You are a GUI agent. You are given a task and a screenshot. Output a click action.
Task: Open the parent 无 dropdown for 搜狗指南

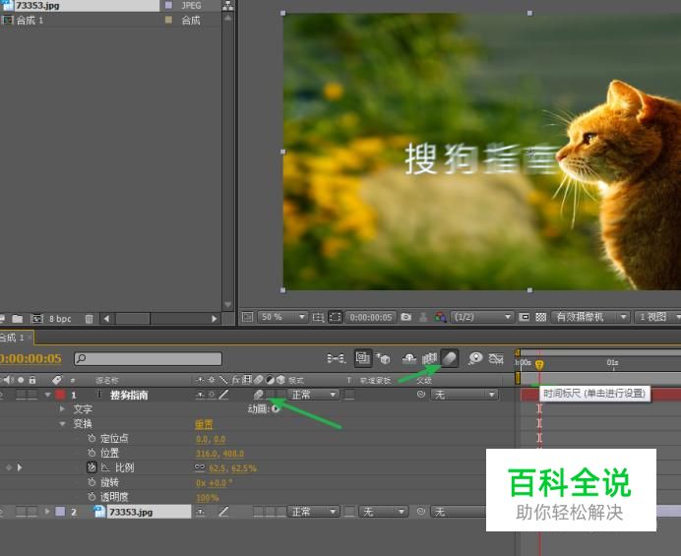[x=464, y=395]
